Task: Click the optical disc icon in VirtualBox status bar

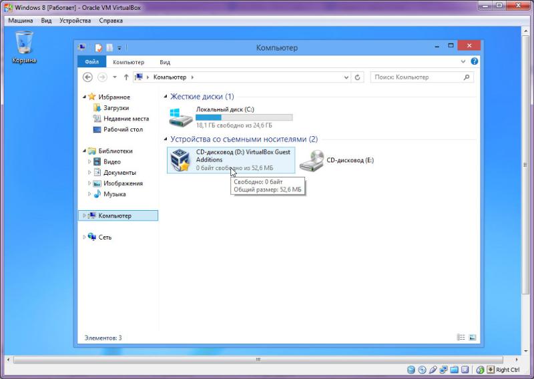Action: coord(422,370)
